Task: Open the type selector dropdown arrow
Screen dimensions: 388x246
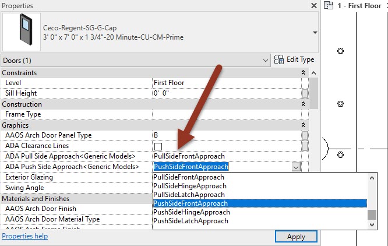Action: 315,33
